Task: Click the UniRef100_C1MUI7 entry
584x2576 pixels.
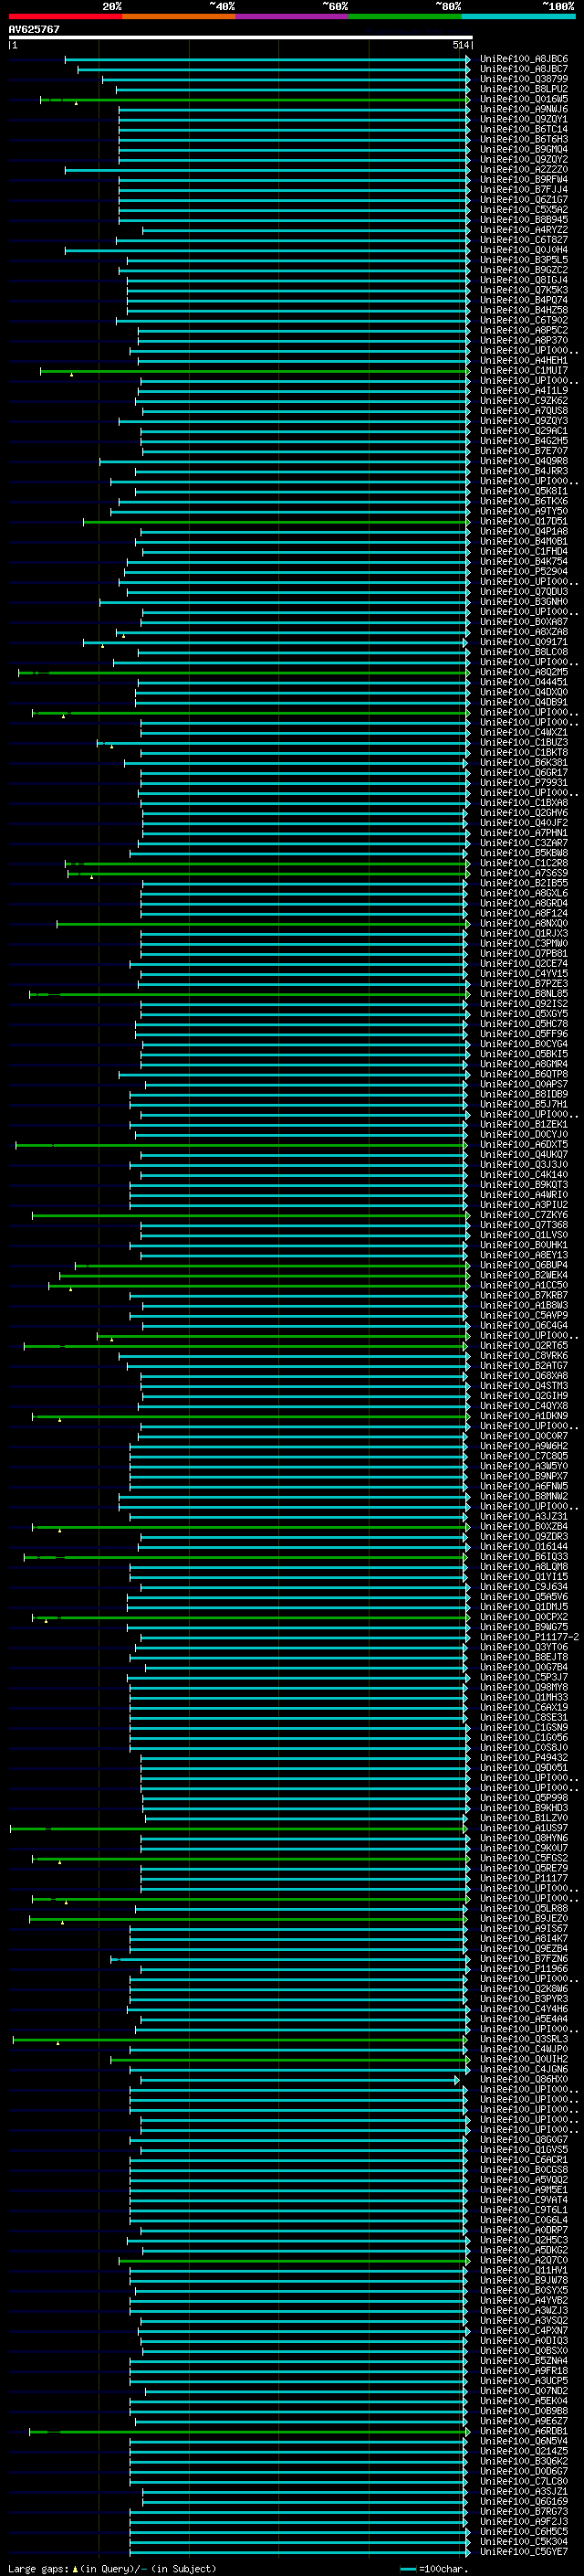Action: (524, 371)
